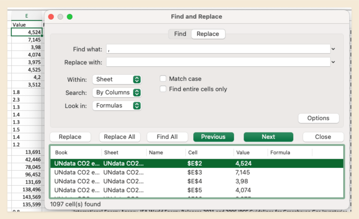Click the Replace All button
Image resolution: width=359 pixels, height=219 pixels.
point(119,137)
